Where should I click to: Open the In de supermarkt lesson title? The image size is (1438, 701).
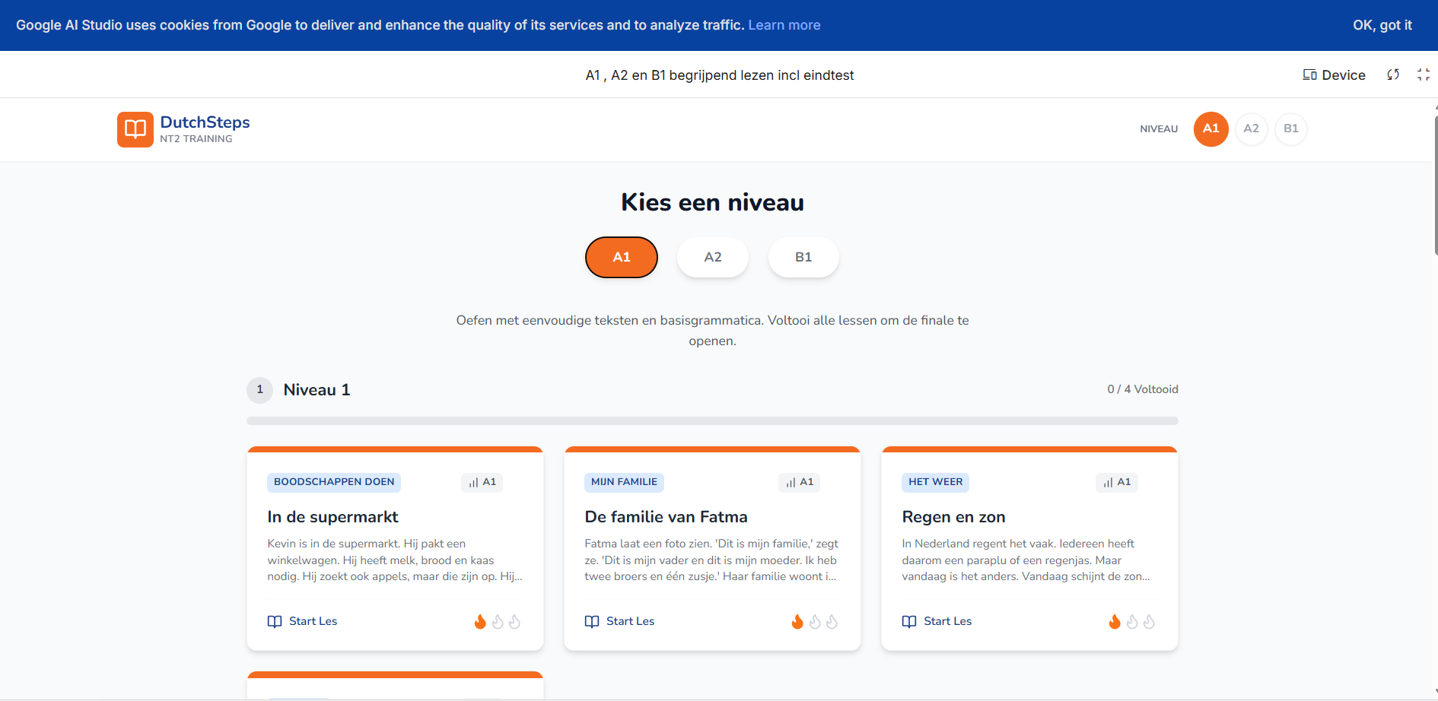(x=332, y=517)
